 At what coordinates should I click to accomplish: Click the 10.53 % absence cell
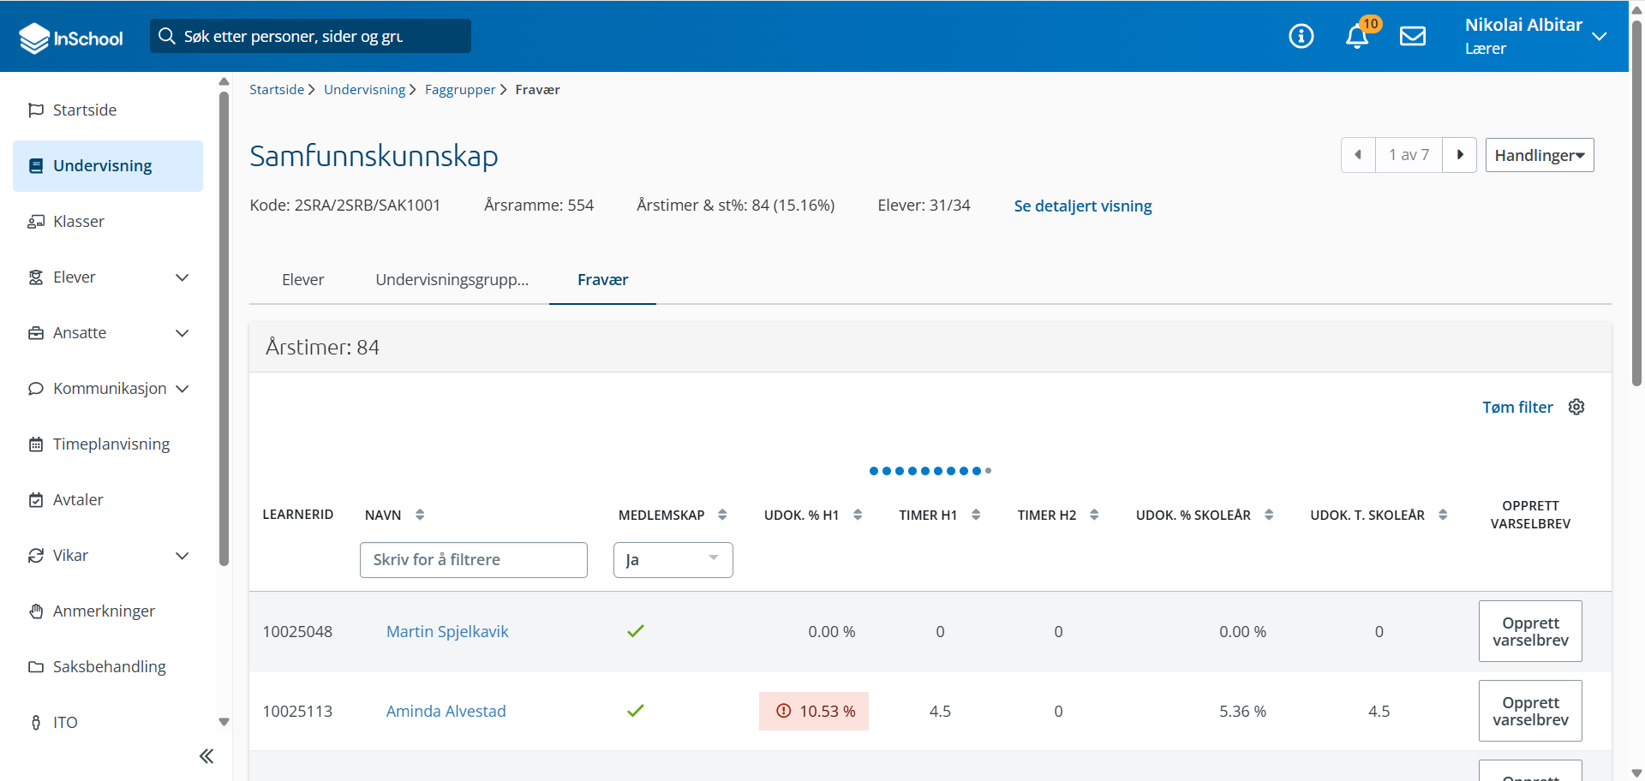[814, 711]
